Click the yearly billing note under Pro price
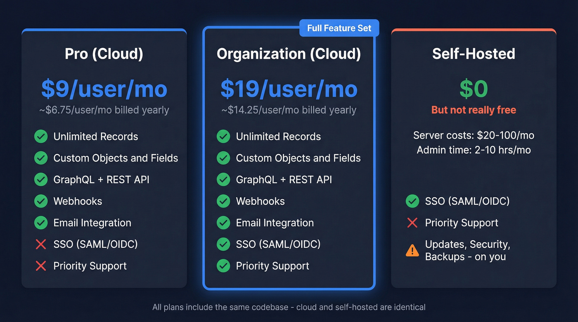 coord(104,110)
